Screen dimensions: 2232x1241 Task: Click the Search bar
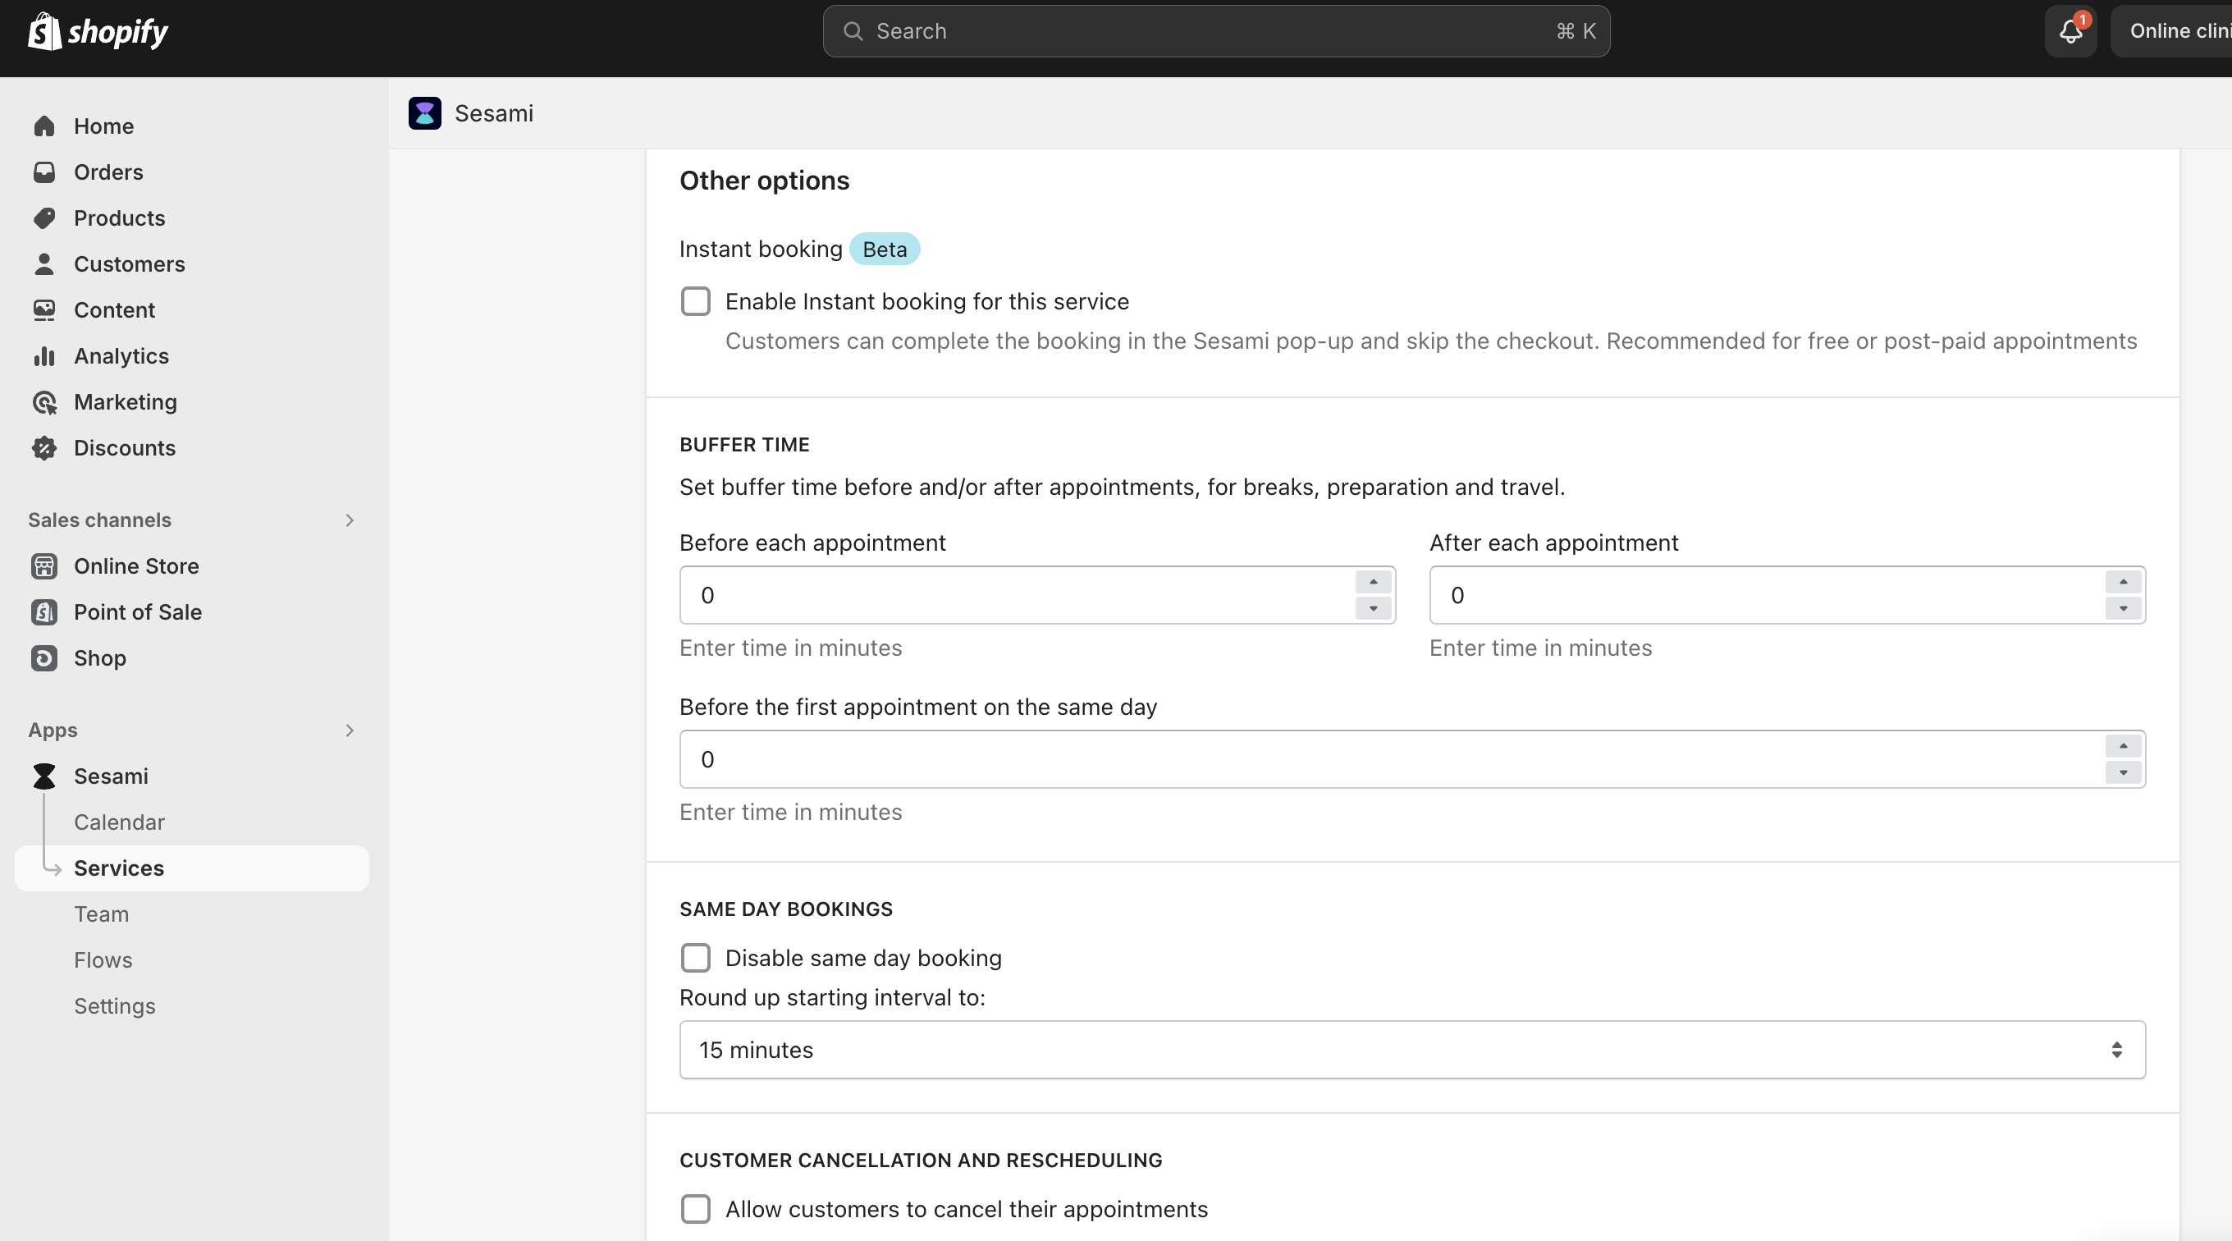(x=1213, y=31)
